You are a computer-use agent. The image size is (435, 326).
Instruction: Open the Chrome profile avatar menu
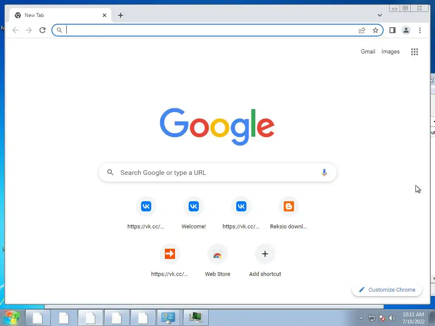406,30
